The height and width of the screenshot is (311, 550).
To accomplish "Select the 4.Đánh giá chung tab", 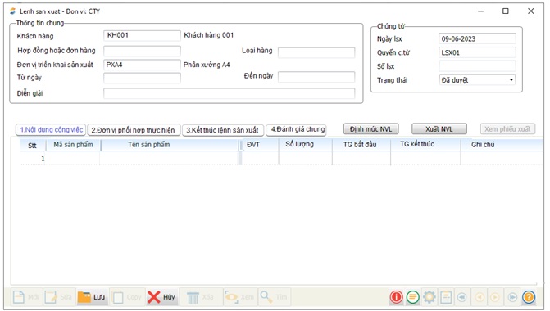I will [x=298, y=129].
